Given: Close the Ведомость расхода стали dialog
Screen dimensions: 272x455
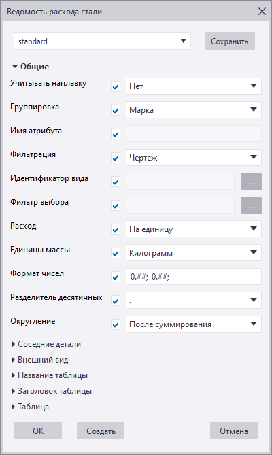Looking at the screenshot, I should 262,12.
